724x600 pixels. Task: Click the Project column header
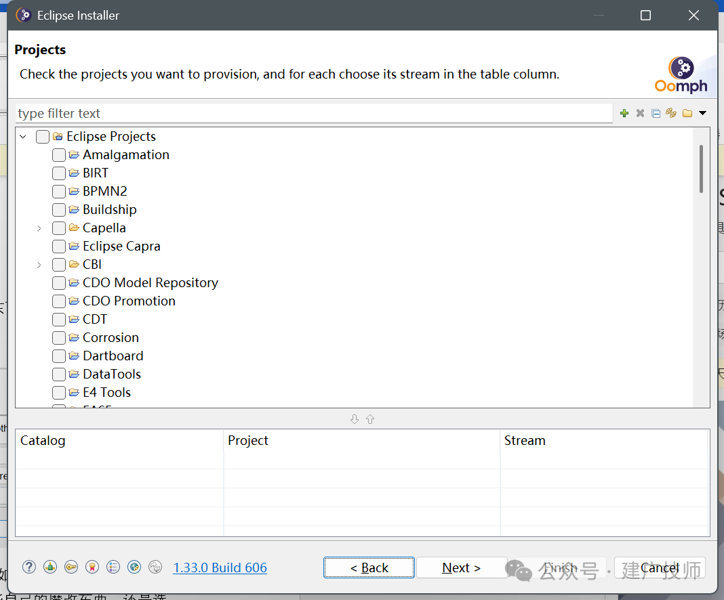(x=361, y=440)
